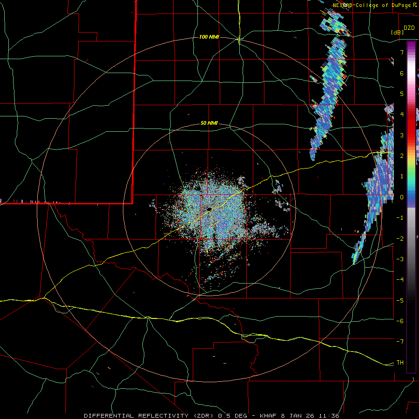Click the 100 NMI range ring label

(x=209, y=37)
